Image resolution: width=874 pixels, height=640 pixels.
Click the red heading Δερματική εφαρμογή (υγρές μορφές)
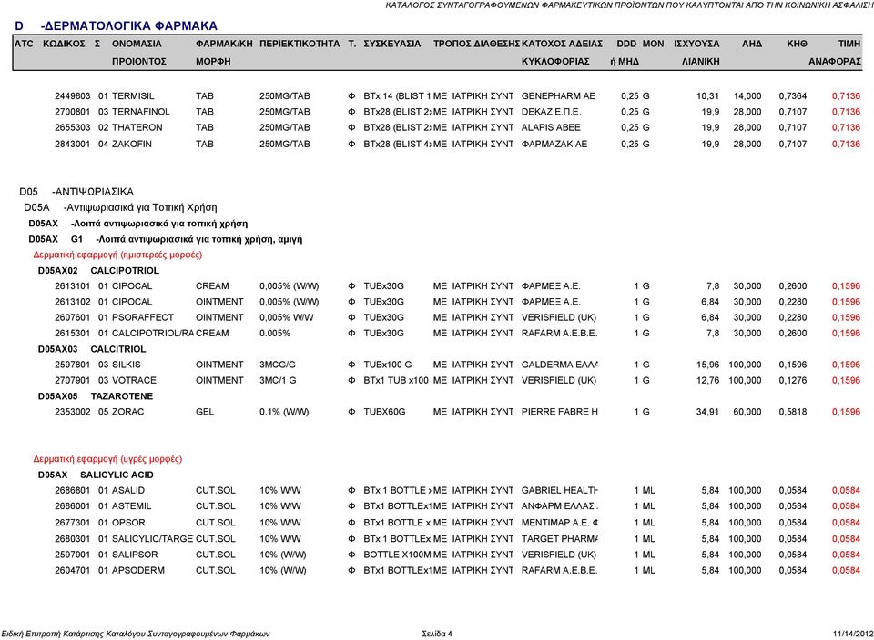[107, 459]
